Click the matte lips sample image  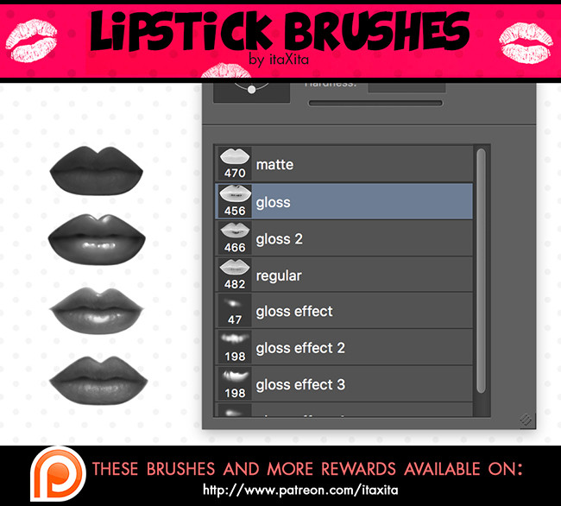pyautogui.click(x=97, y=171)
